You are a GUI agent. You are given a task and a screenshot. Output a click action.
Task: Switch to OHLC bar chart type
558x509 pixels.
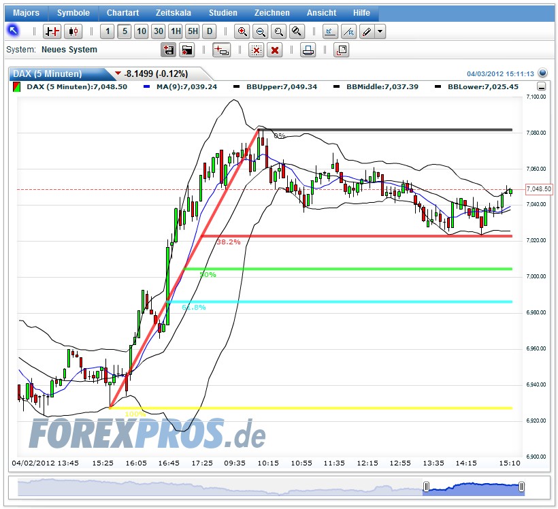click(x=52, y=31)
